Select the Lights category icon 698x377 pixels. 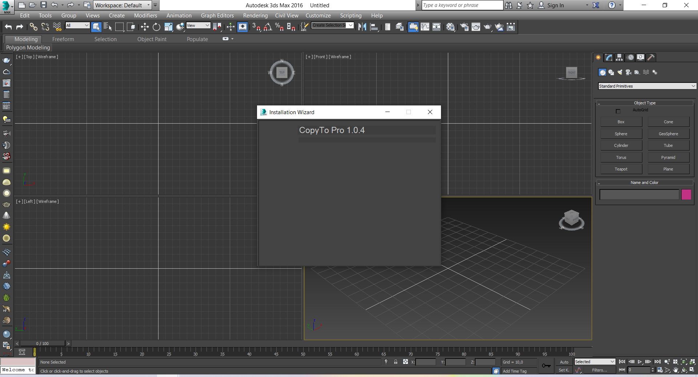[620, 72]
